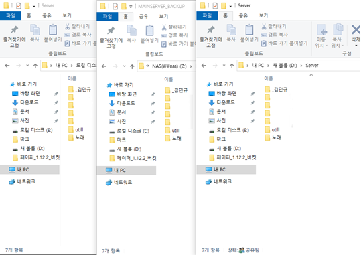Select utill folder in left Server window
Screen dimensions: 361x255
76,130
